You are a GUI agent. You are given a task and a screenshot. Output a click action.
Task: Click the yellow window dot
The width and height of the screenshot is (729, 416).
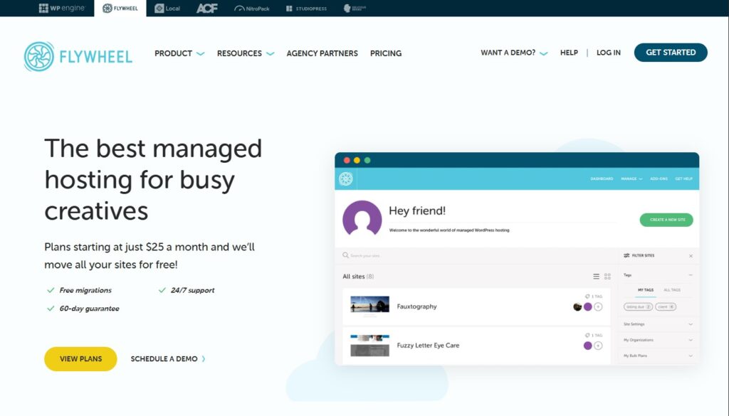(x=357, y=160)
